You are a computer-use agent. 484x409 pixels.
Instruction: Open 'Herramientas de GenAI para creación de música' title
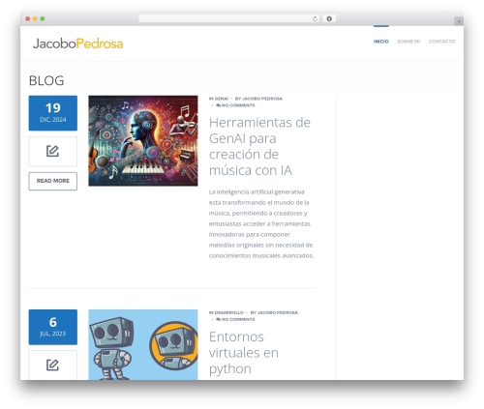click(x=260, y=146)
